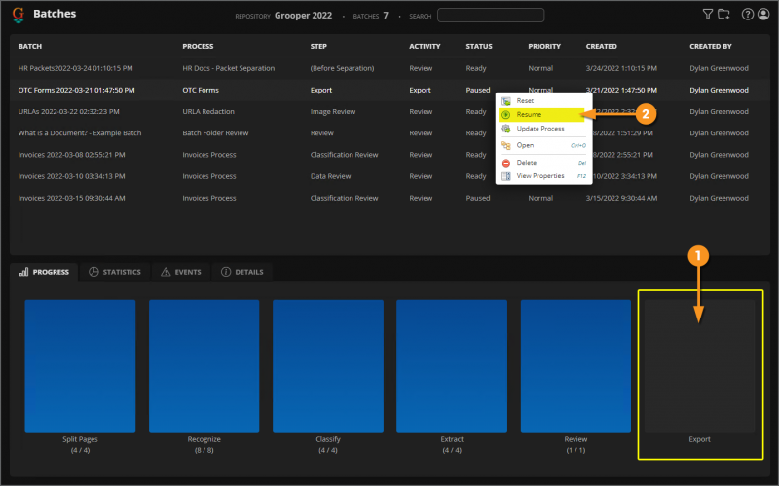The height and width of the screenshot is (486, 779).
Task: Sort by the Batch column header
Action: coord(30,46)
